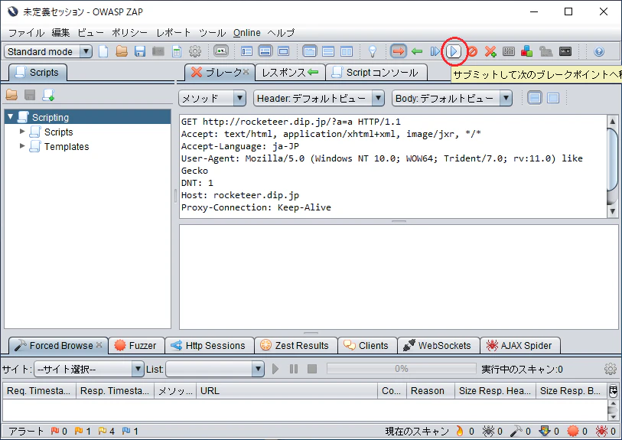This screenshot has width=622, height=440.
Task: Open Forced Browse options gear icon
Action: click(x=610, y=369)
